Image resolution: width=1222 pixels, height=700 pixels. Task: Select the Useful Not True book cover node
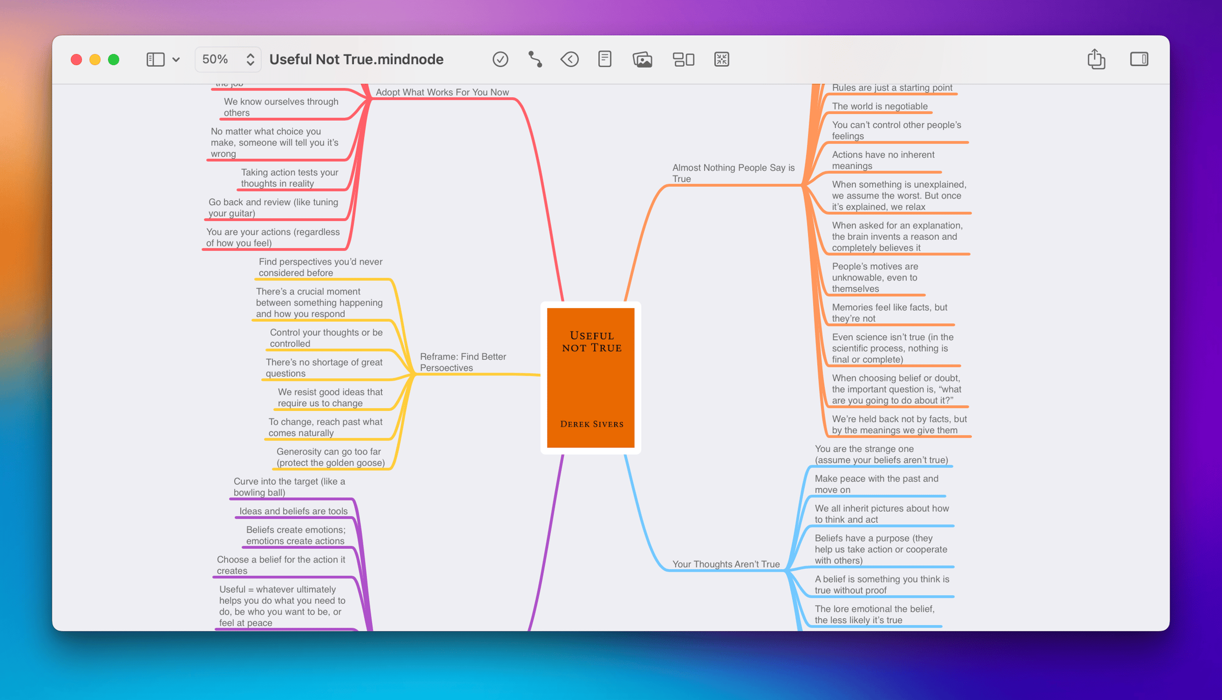(591, 378)
